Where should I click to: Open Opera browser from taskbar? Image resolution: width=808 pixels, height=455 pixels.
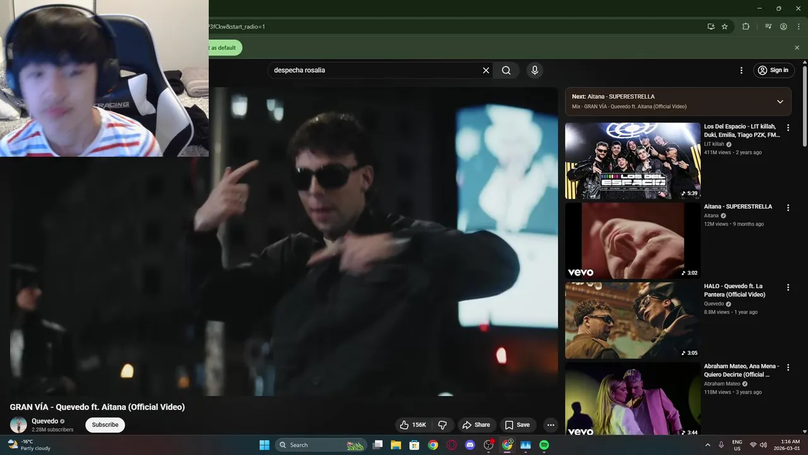coord(451,445)
